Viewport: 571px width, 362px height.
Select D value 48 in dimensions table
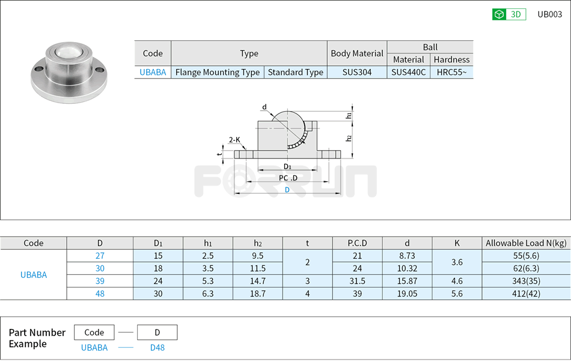point(100,294)
